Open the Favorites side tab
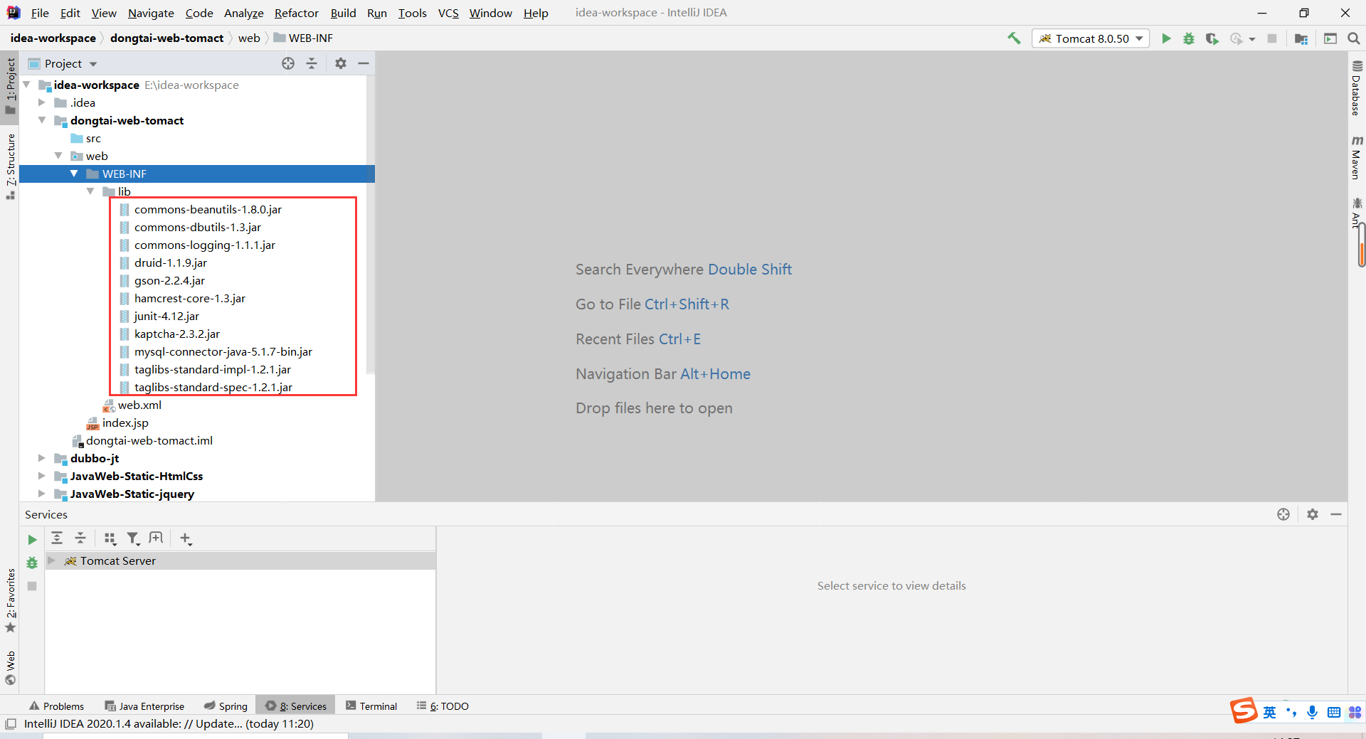 point(10,600)
